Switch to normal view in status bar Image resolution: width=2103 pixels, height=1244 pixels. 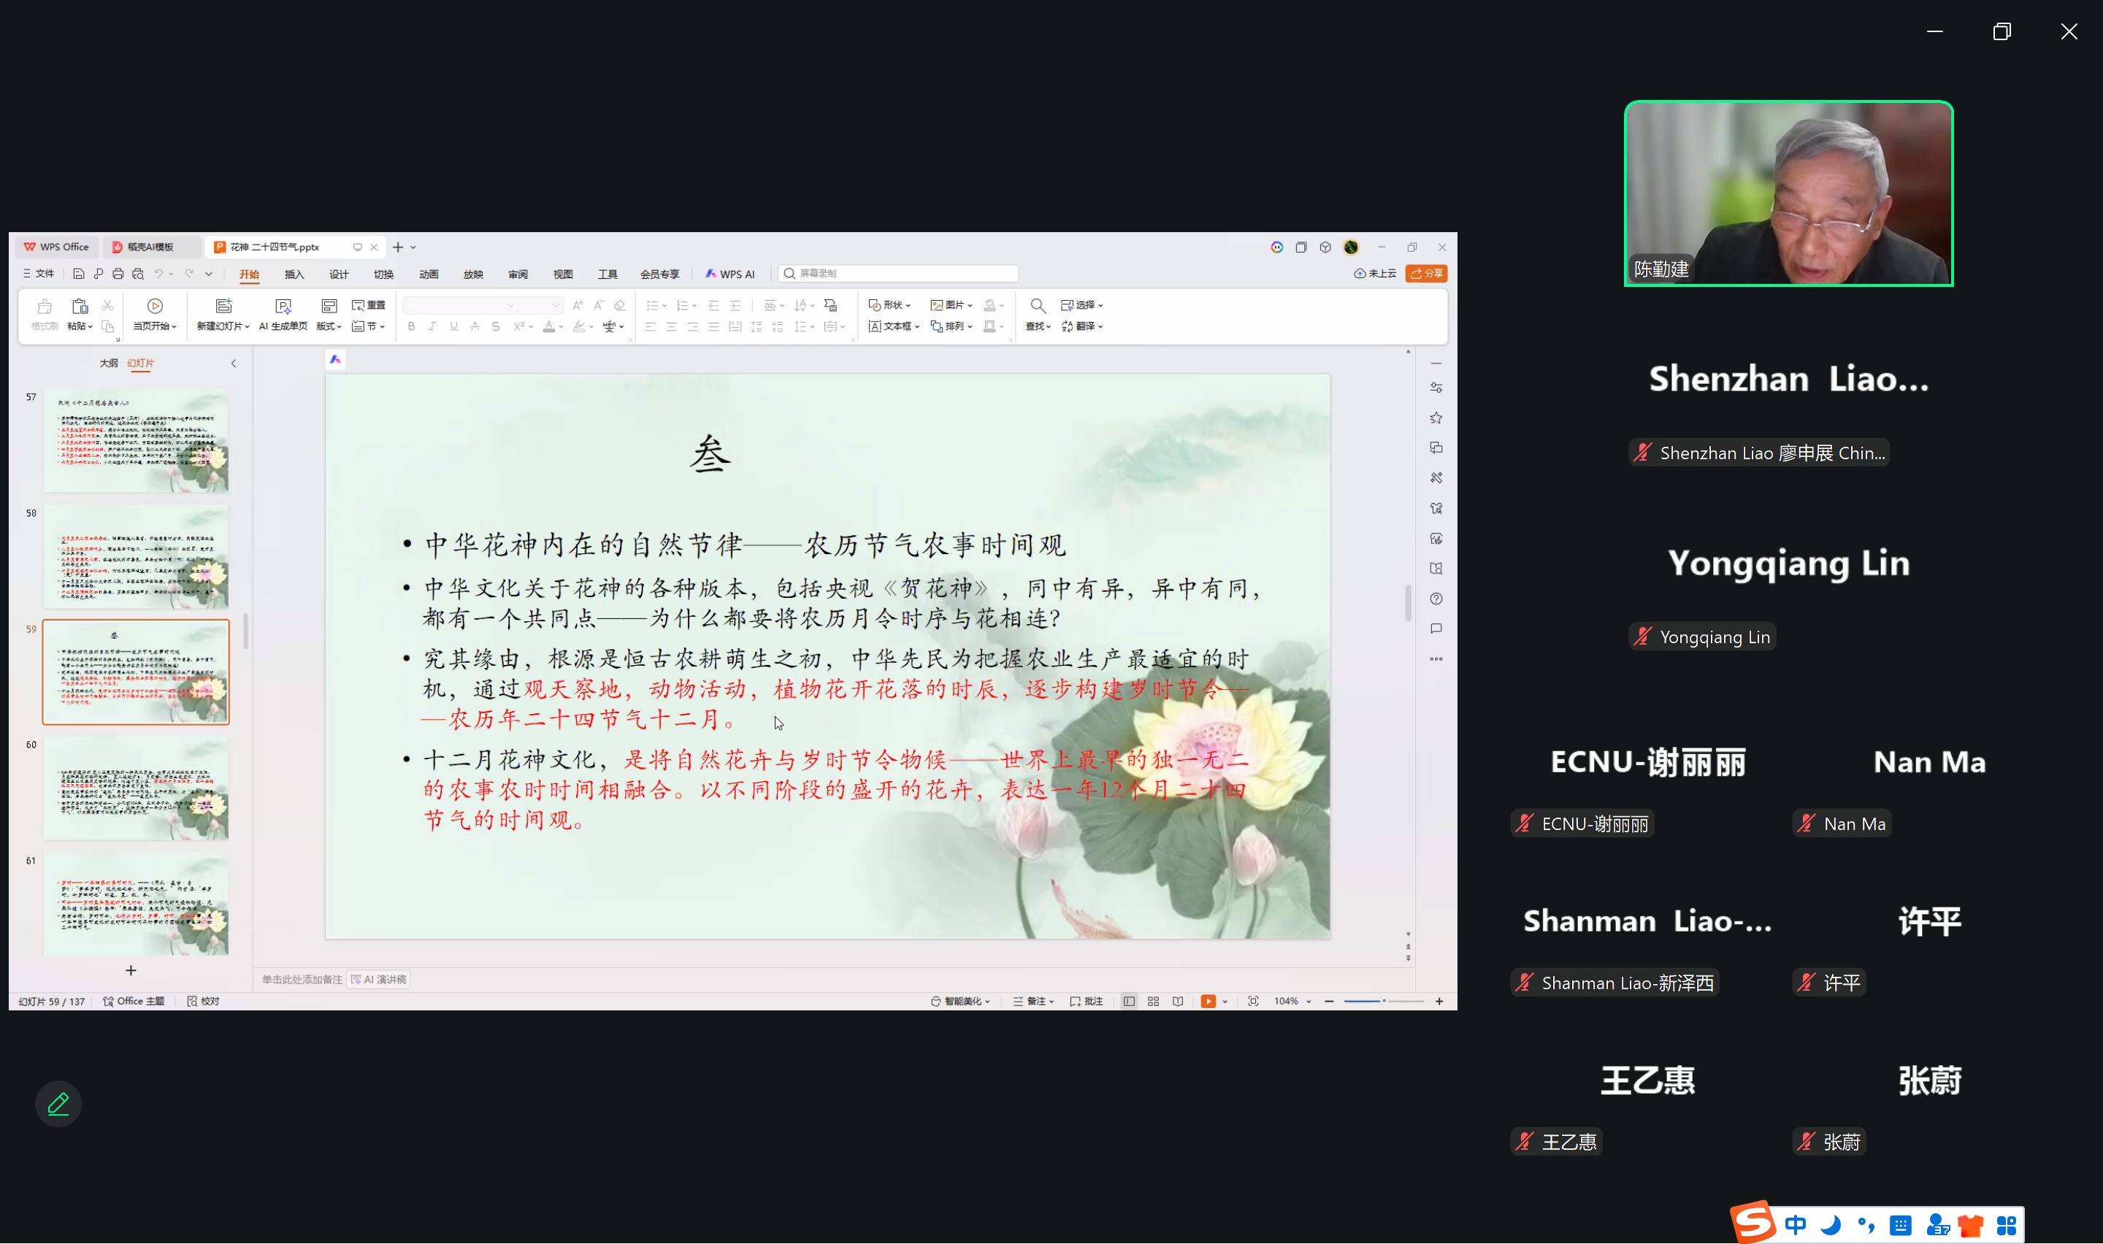point(1129,1001)
